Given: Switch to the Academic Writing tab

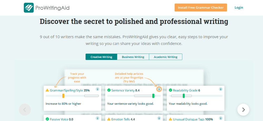Looking at the screenshot, I should tap(165, 57).
